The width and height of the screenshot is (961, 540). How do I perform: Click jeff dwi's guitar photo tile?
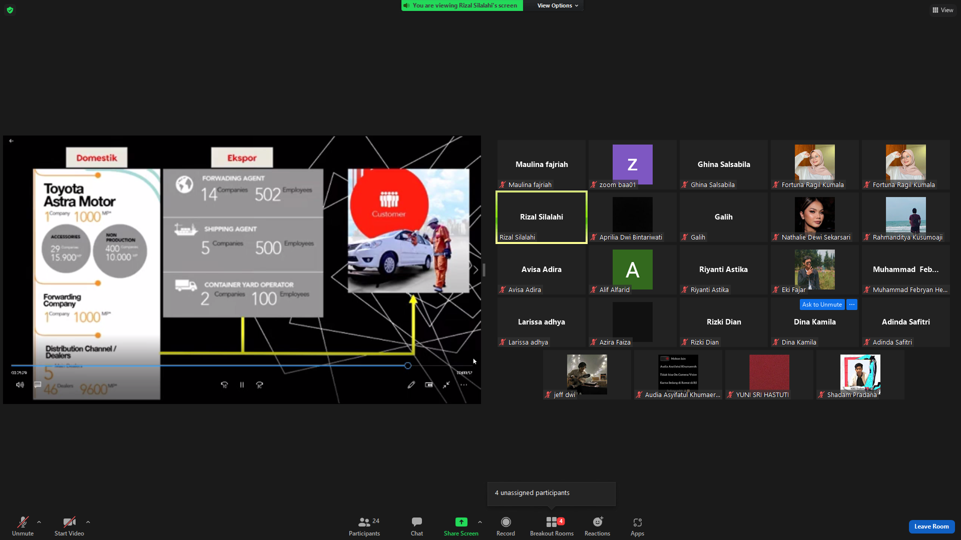[587, 374]
